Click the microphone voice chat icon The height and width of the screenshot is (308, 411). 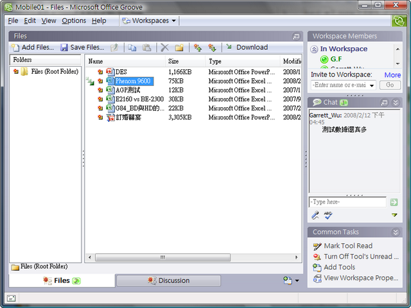pyautogui.click(x=315, y=215)
